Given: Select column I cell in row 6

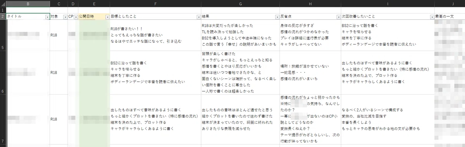Looking at the screenshot, I should tap(387, 73).
